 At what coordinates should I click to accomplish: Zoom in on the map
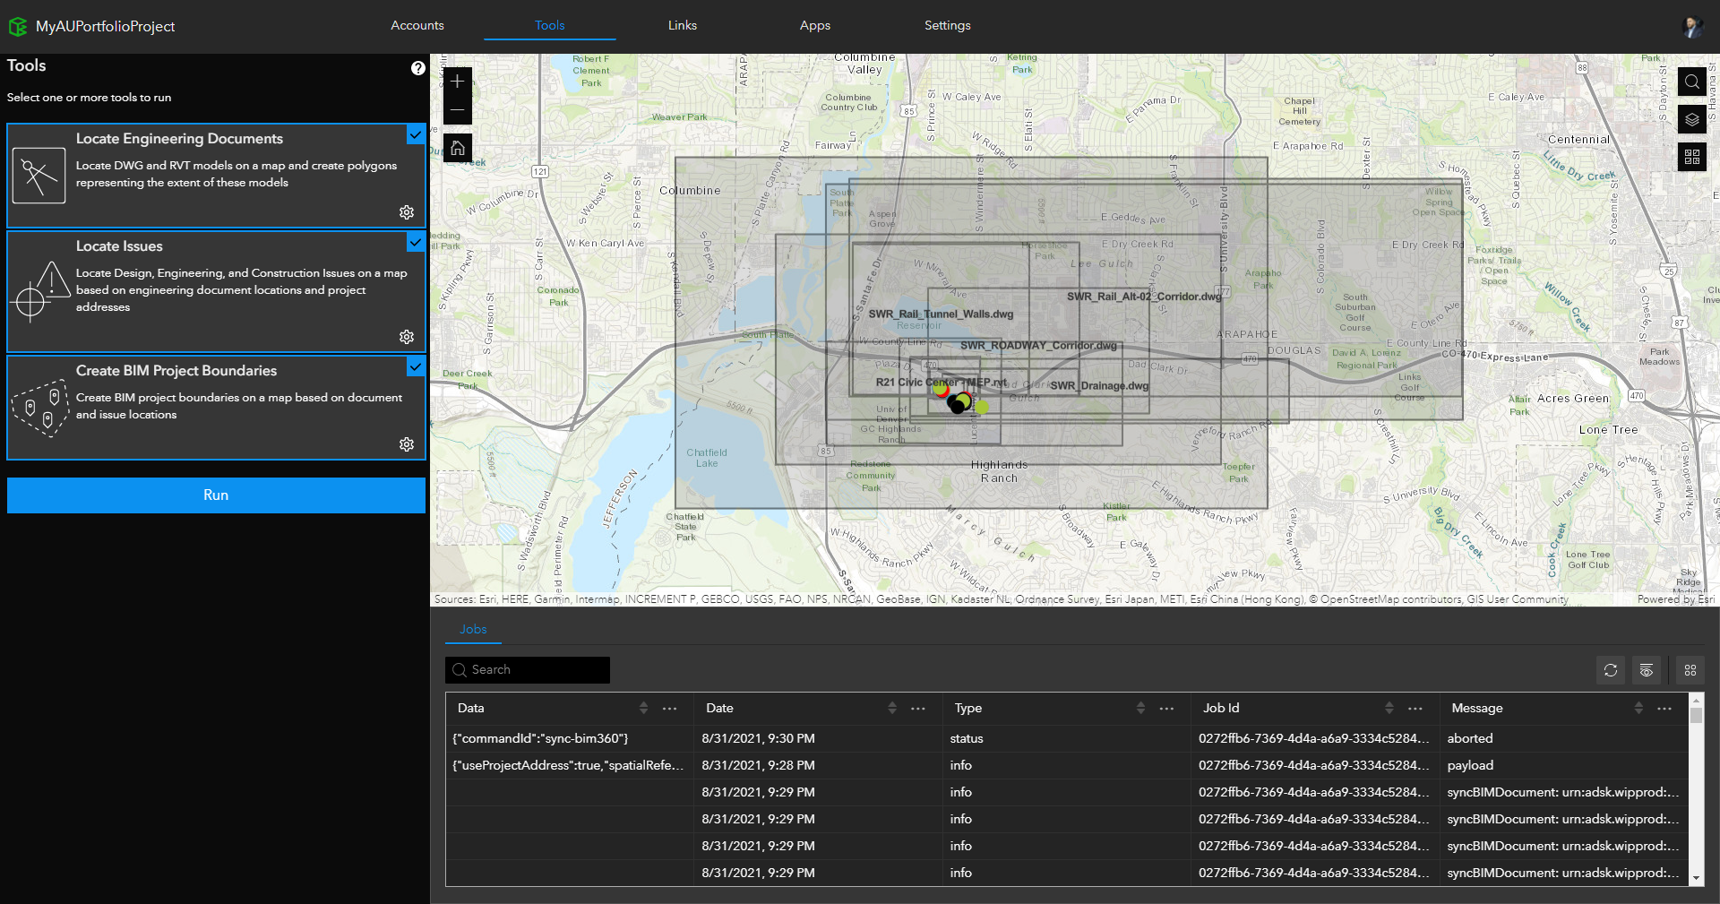[x=457, y=82]
